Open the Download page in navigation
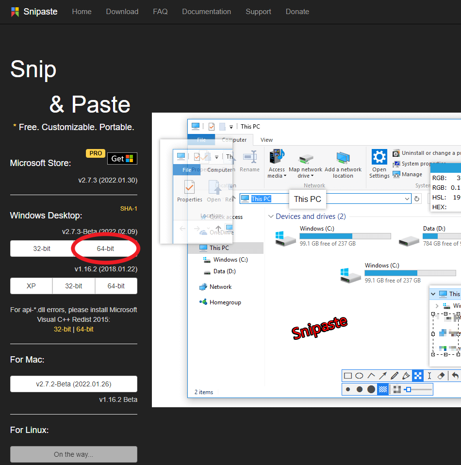 122,12
